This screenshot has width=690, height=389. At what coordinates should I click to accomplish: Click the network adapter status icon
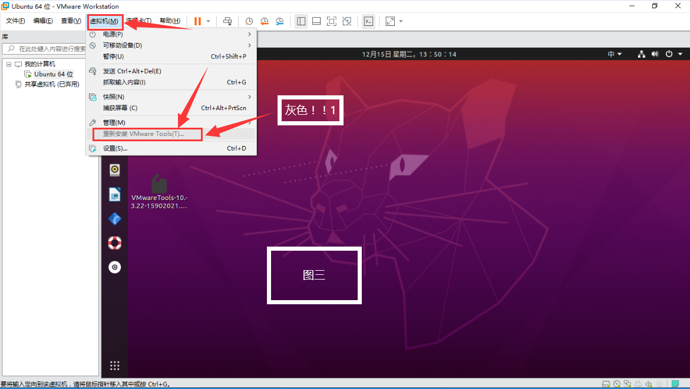coord(628,384)
